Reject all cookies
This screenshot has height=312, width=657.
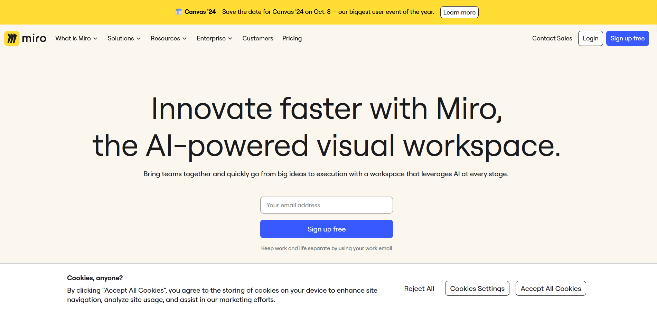click(x=419, y=289)
